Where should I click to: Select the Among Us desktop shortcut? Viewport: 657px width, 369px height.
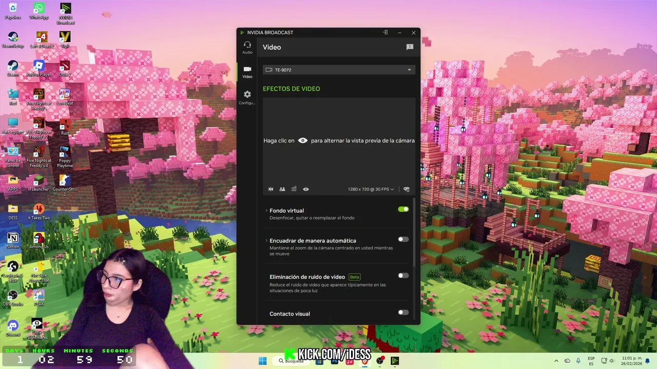click(x=39, y=241)
